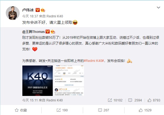The image size is (164, 115).
Task: Open the comments icon showing 2594
Action: [130, 100]
